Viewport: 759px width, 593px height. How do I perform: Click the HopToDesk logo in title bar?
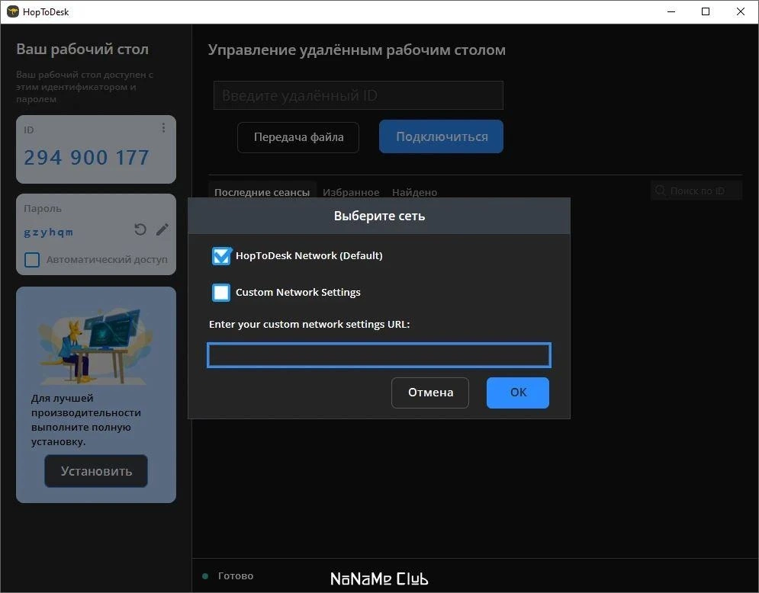point(12,11)
